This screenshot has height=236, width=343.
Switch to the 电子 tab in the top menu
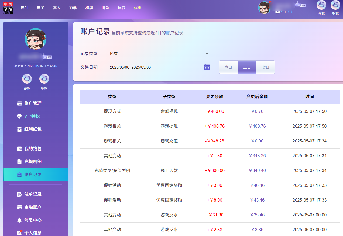tap(40, 8)
